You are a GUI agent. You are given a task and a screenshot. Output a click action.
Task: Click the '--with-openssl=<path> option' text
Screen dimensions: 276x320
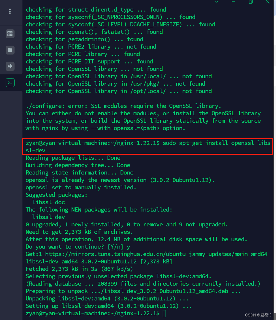138,128
